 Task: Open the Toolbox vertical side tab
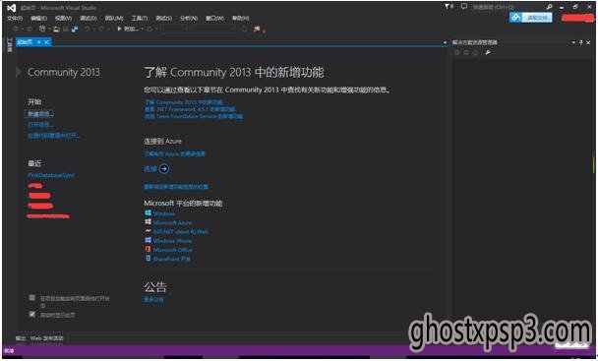tap(10, 45)
